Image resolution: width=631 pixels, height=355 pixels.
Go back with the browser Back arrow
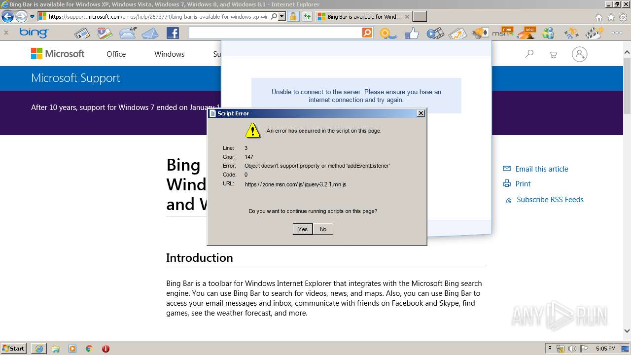click(7, 17)
